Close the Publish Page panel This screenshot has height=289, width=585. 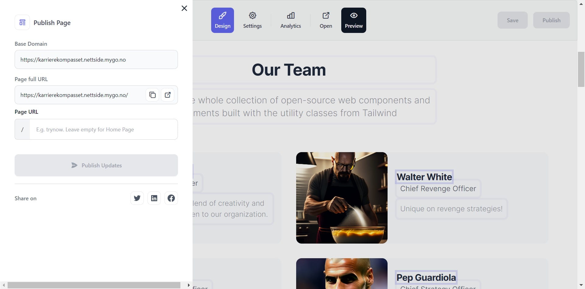point(184,8)
